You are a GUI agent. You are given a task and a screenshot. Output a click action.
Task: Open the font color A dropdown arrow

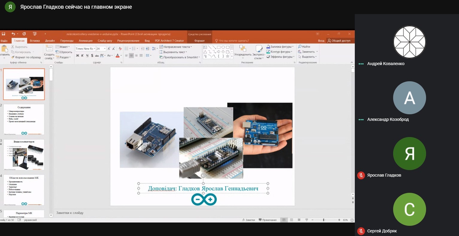[x=122, y=55]
